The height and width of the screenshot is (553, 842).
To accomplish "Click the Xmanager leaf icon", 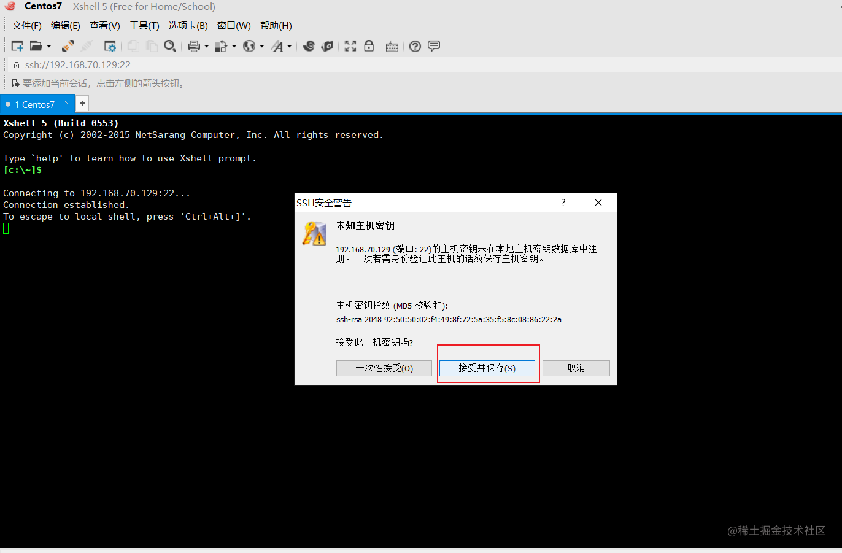I will click(327, 46).
